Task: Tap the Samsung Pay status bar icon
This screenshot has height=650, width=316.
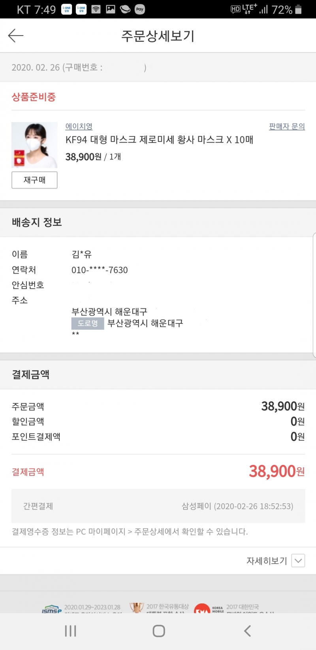Action: click(x=140, y=9)
